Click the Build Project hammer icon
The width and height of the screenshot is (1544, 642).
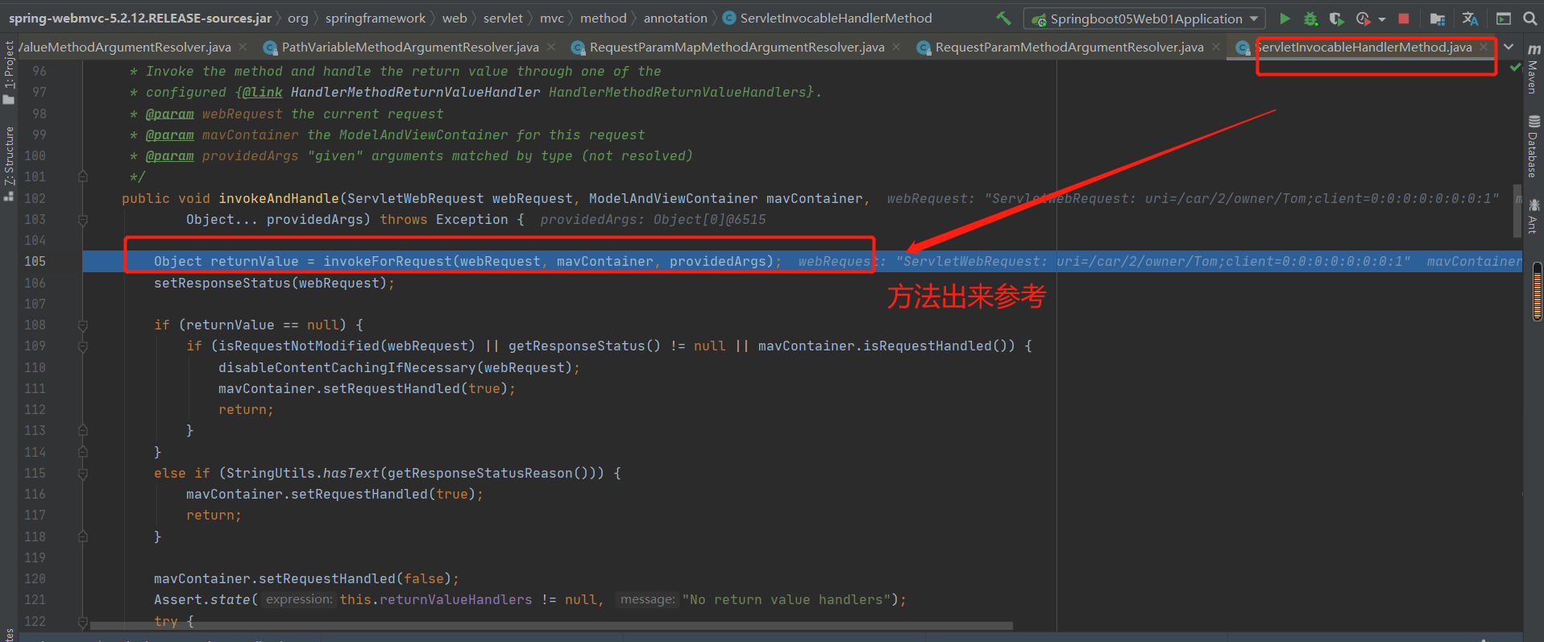[x=1003, y=18]
